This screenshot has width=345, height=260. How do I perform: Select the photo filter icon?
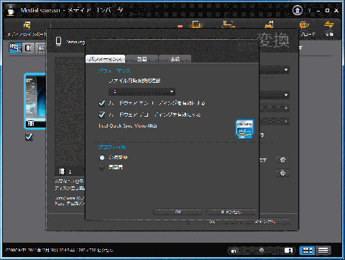tap(41, 48)
